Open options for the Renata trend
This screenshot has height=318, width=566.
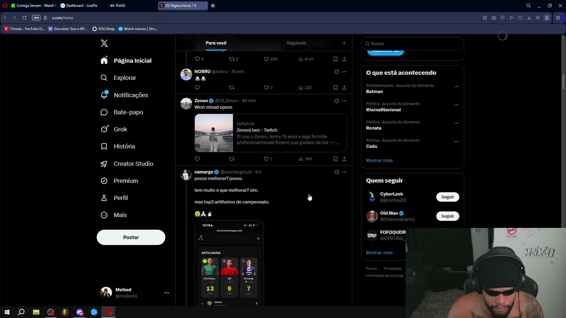click(x=456, y=123)
